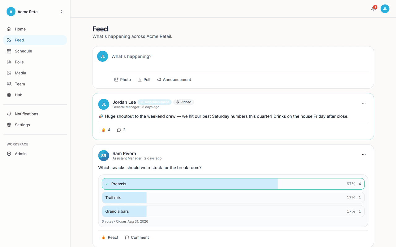Viewport: 396px width, 247px height.
Task: Click Jordan Lee's post avatar
Action: click(x=104, y=104)
